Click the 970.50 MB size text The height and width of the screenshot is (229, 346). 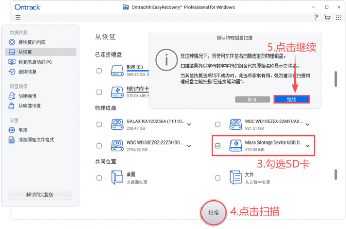(x=254, y=150)
